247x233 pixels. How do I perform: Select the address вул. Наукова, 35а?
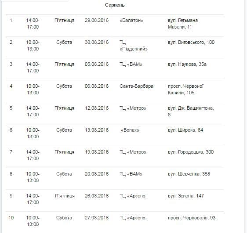click(187, 64)
